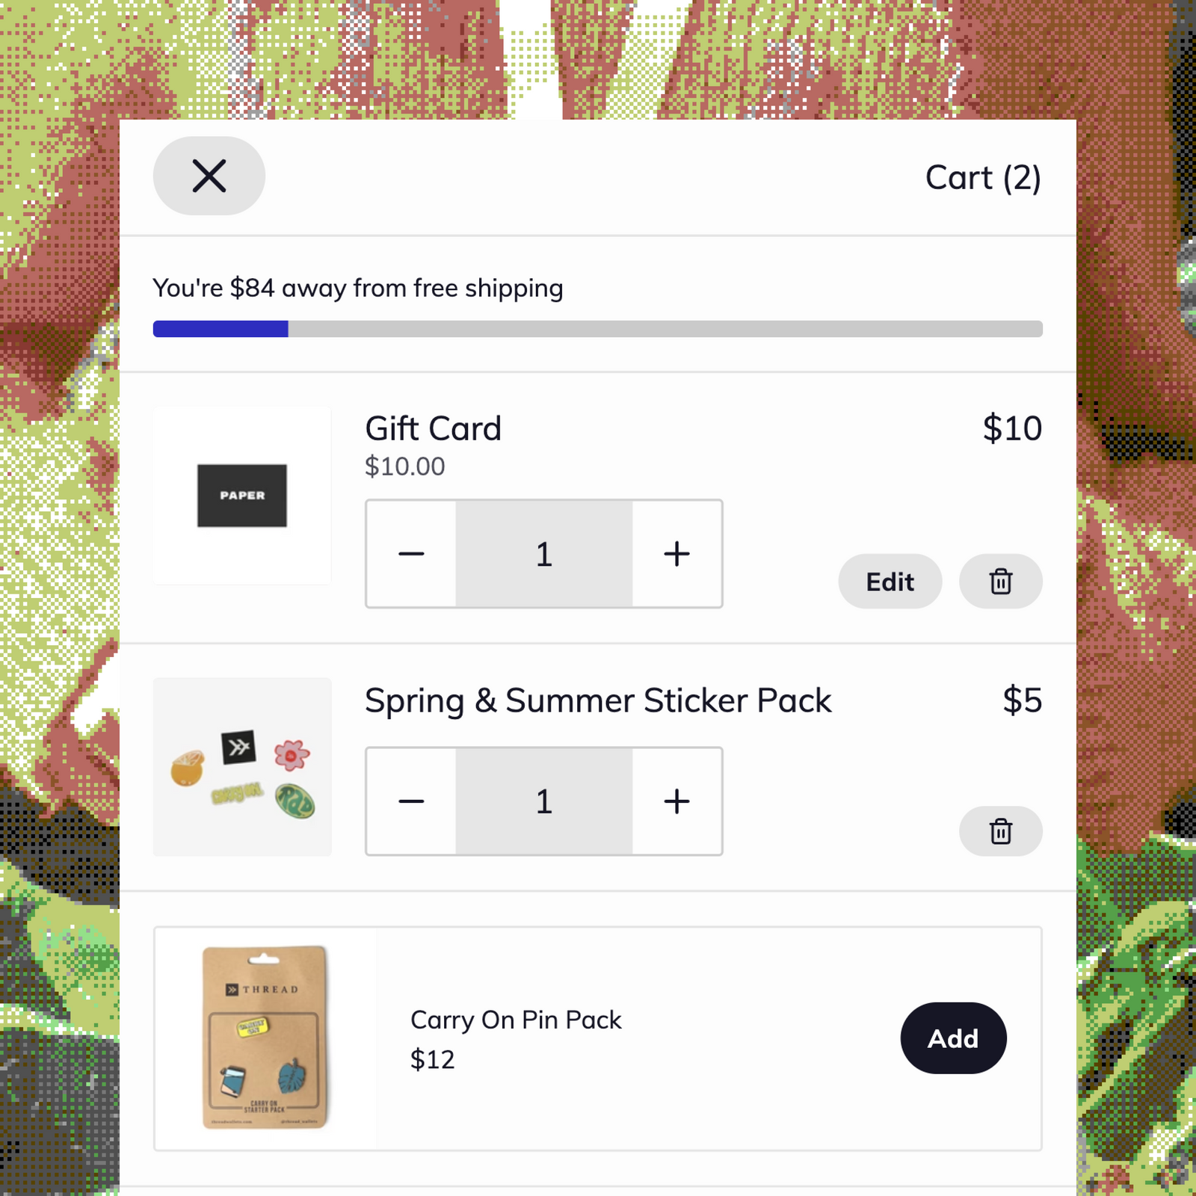1196x1196 pixels.
Task: Decrease the Gift Card quantity with minus
Action: point(411,554)
